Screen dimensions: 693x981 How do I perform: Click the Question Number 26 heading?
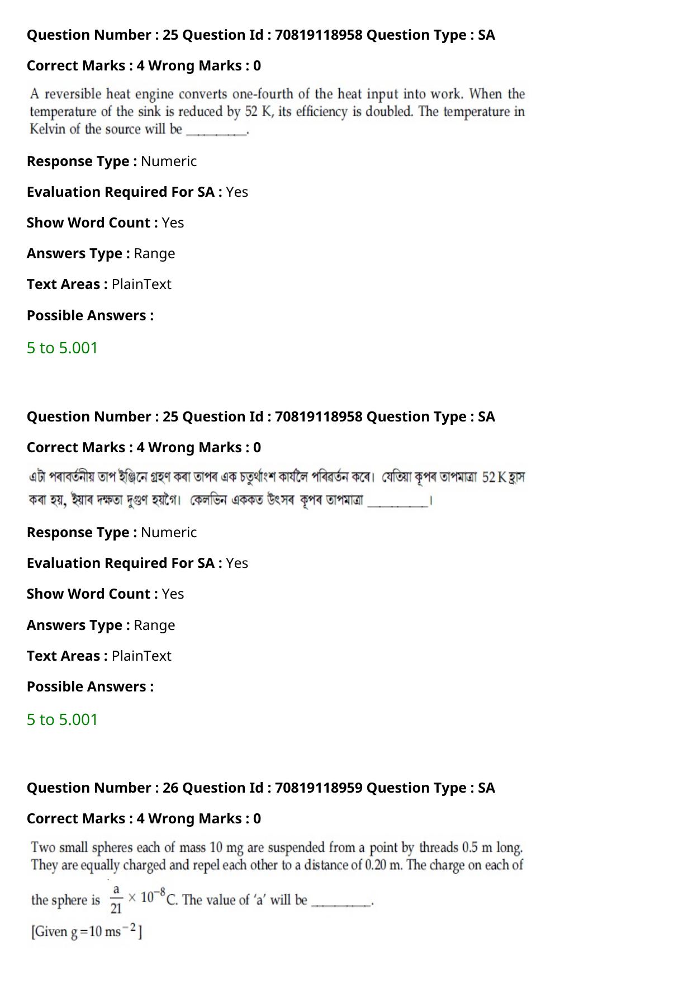(261, 788)
